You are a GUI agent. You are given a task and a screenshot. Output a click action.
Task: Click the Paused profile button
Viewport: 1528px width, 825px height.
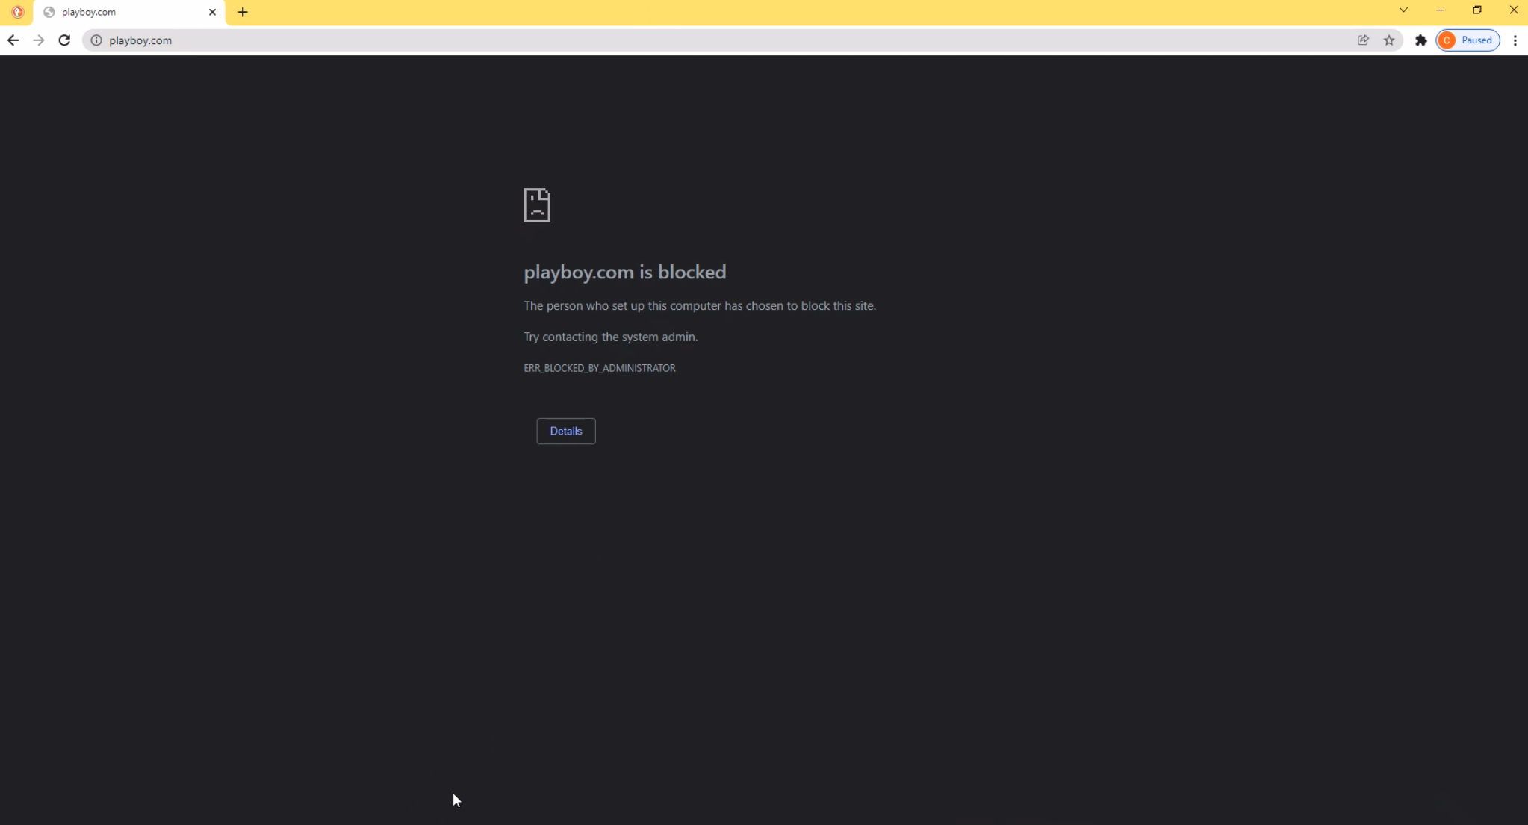pyautogui.click(x=1468, y=40)
